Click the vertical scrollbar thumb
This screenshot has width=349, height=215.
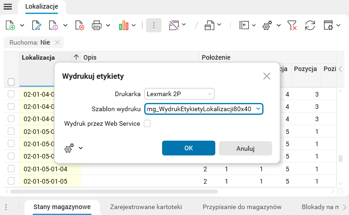[340, 159]
